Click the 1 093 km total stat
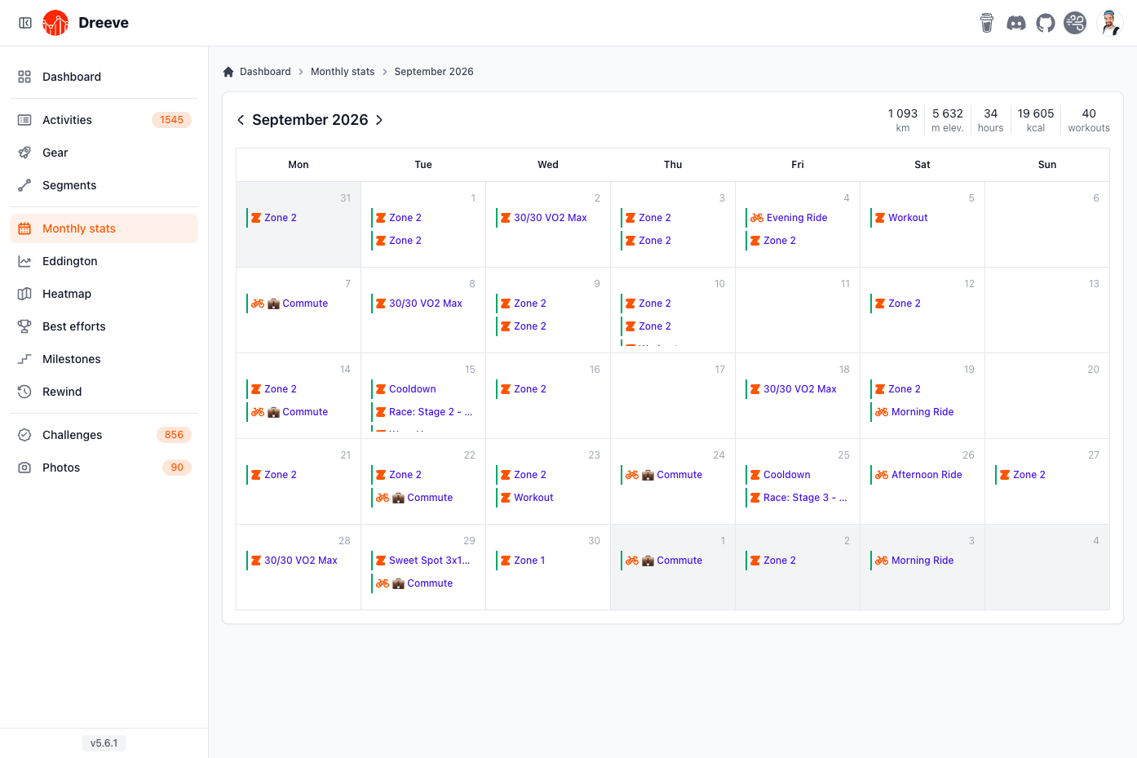 coord(903,120)
